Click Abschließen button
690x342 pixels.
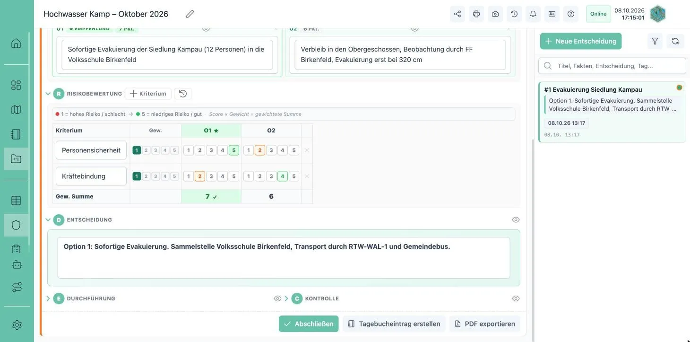tap(309, 324)
